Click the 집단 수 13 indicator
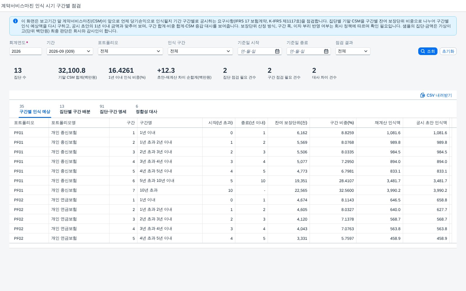Image resolution: width=466 pixels, height=291 pixels. 20,73
